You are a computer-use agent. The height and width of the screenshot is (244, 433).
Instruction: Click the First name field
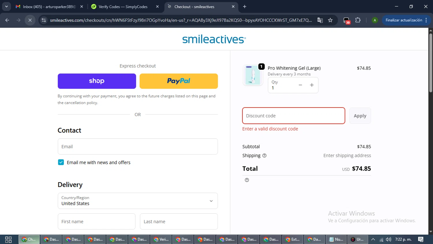click(96, 222)
